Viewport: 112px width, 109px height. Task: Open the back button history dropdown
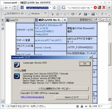[x=10, y=8]
